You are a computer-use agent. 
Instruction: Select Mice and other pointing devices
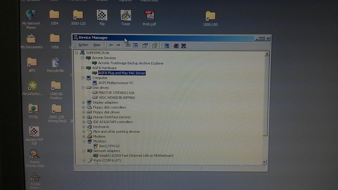point(117,131)
